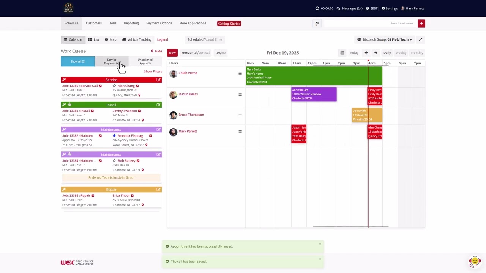Switch to Map view tab
Image resolution: width=486 pixels, height=273 pixels.
(110, 39)
